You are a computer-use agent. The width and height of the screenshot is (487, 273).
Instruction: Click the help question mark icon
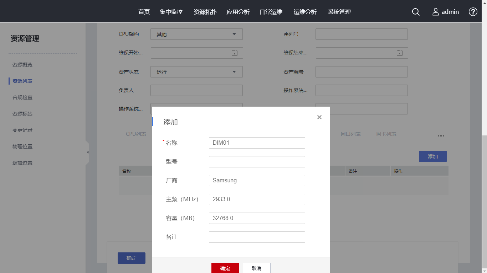[473, 12]
